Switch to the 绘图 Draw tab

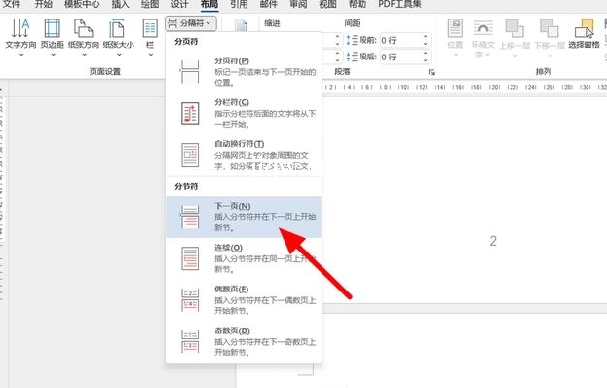point(150,4)
